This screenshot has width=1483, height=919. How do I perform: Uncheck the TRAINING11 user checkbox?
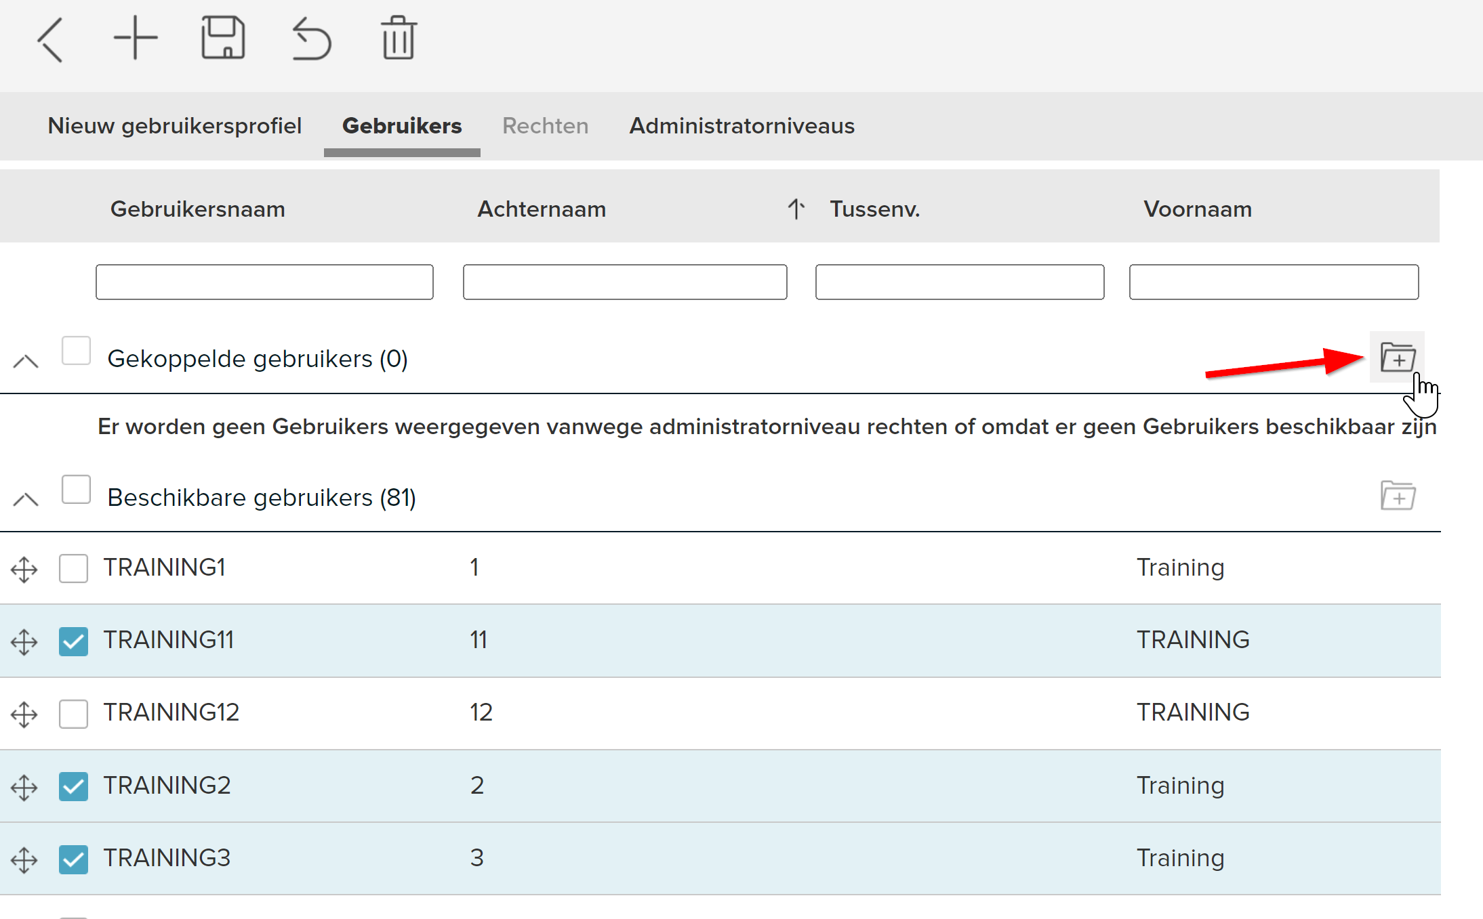[73, 641]
